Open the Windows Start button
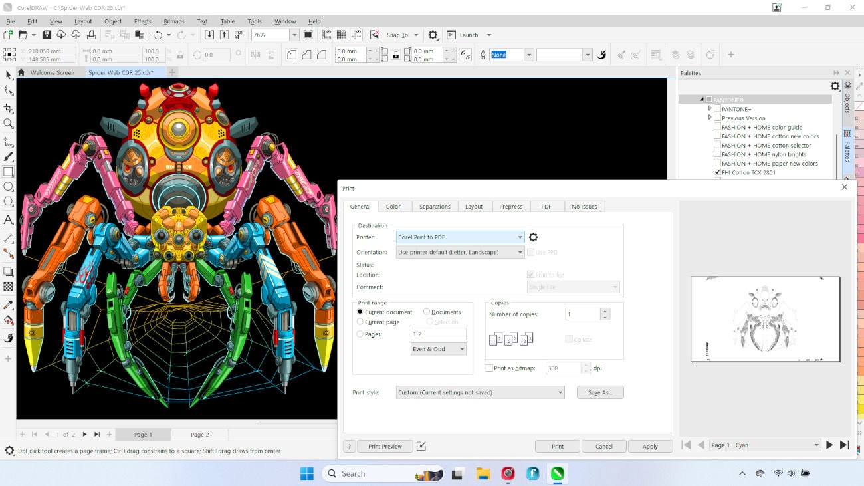Screen dimensions: 864x486 coord(306,473)
